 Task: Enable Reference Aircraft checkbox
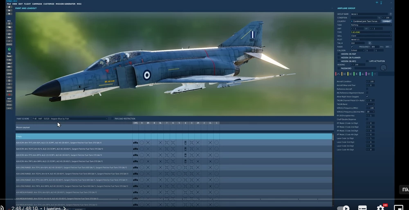(x=367, y=89)
